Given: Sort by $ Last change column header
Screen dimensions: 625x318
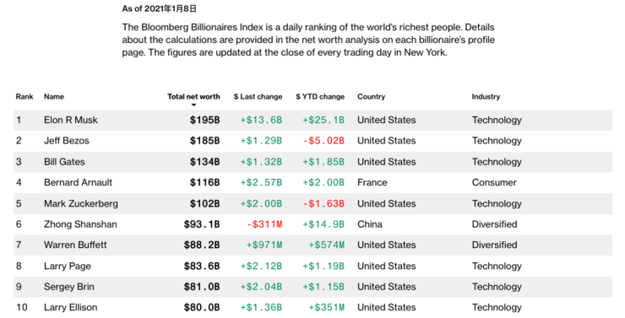Looking at the screenshot, I should coord(258,97).
